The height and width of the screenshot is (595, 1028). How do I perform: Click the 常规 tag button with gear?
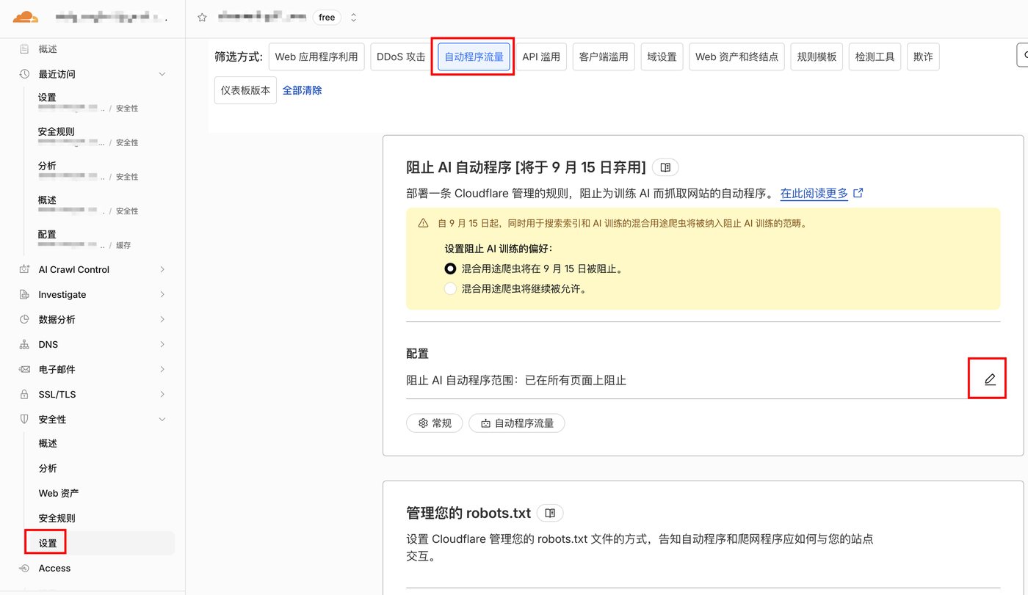click(x=435, y=423)
